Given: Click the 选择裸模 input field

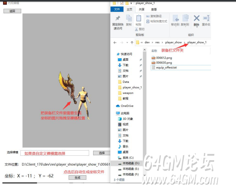Looking at the screenshot, I should [x=55, y=153].
